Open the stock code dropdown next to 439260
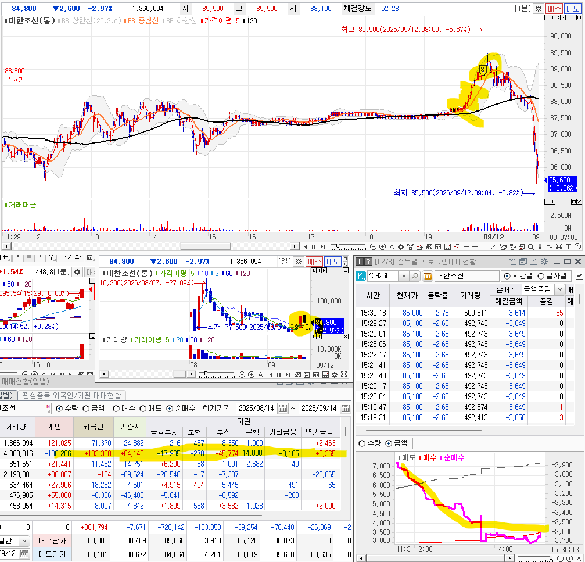585x562 pixels. 403,276
